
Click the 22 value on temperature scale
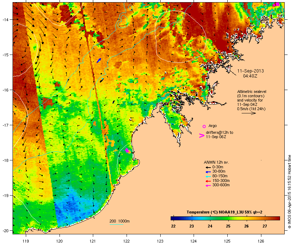173,226
